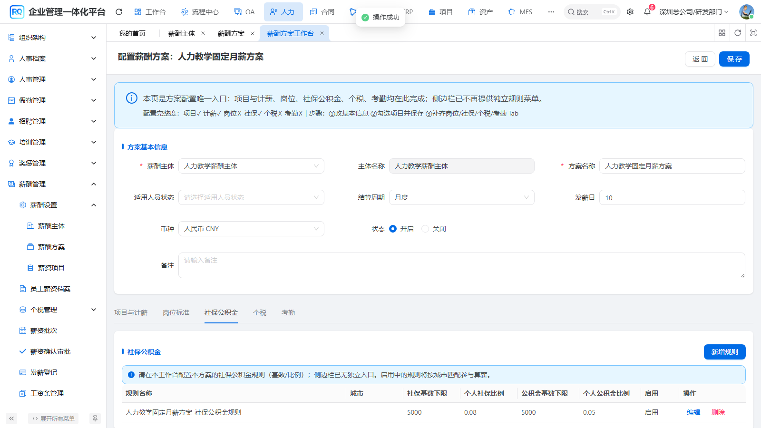761x428 pixels.
Task: Close the 薪酬主体 tab
Action: (x=203, y=33)
